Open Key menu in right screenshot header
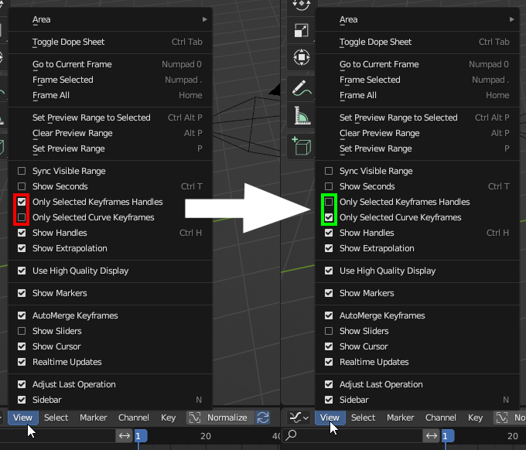The image size is (526, 450). pyautogui.click(x=476, y=418)
